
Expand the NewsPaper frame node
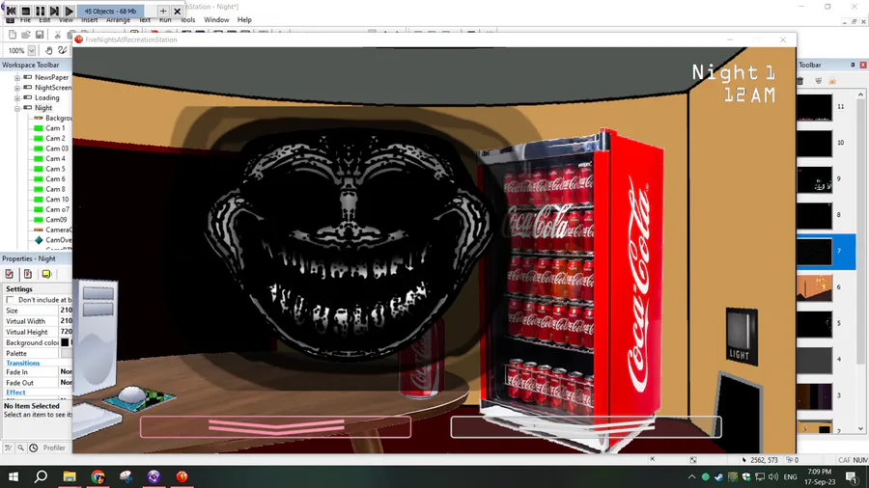coord(17,78)
